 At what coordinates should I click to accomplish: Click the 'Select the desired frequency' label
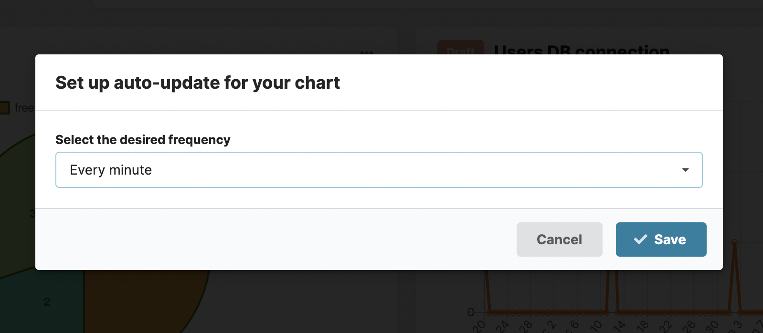(143, 139)
